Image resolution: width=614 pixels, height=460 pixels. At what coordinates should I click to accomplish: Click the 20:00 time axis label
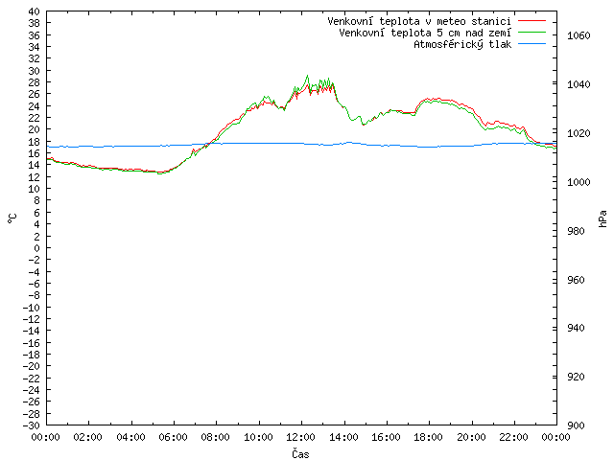(471, 437)
